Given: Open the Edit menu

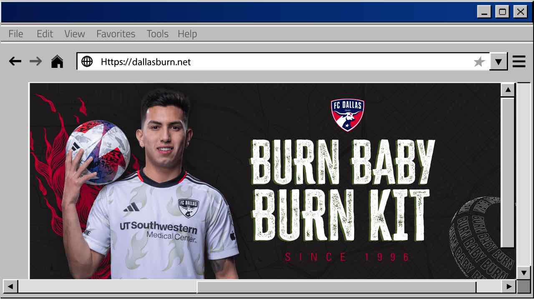Looking at the screenshot, I should pyautogui.click(x=45, y=34).
